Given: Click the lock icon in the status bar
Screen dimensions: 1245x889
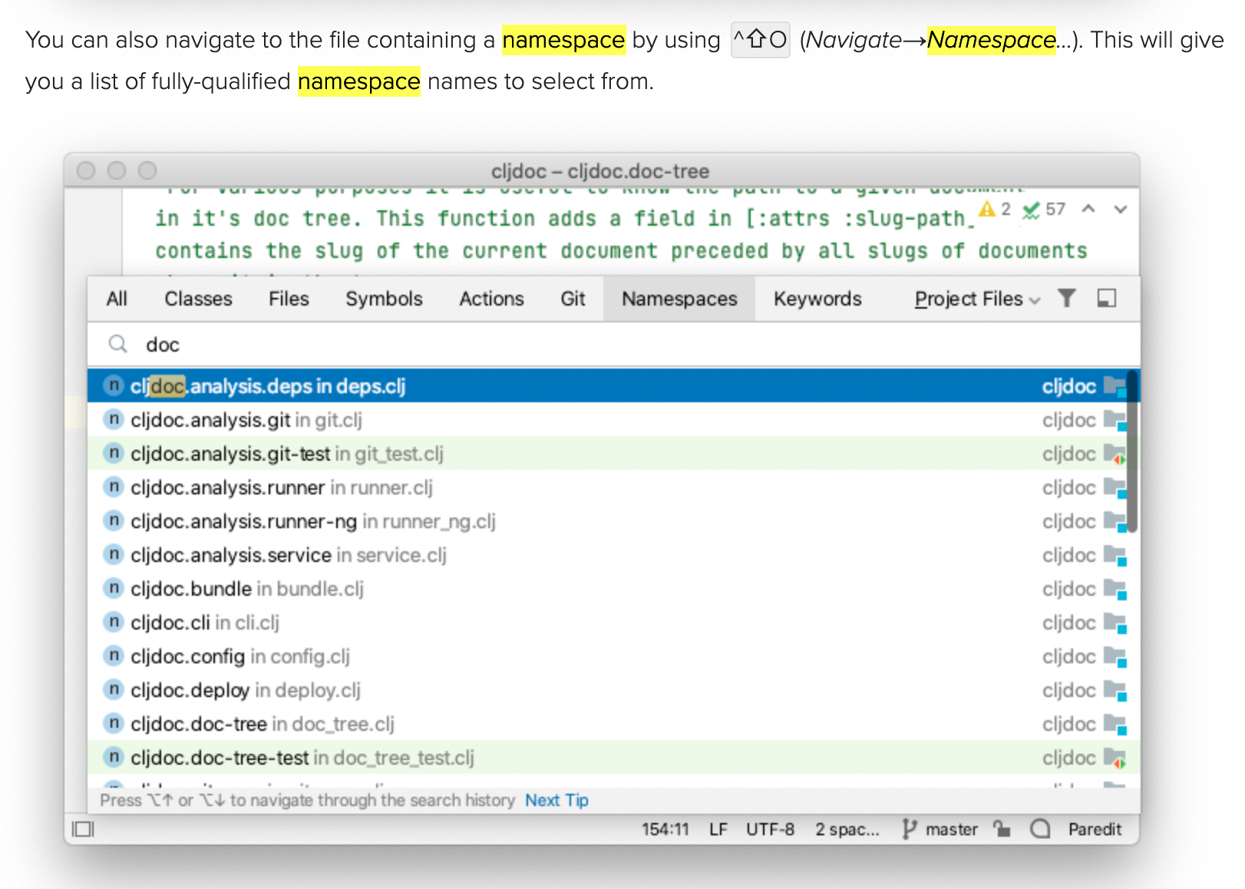Looking at the screenshot, I should (x=1001, y=829).
